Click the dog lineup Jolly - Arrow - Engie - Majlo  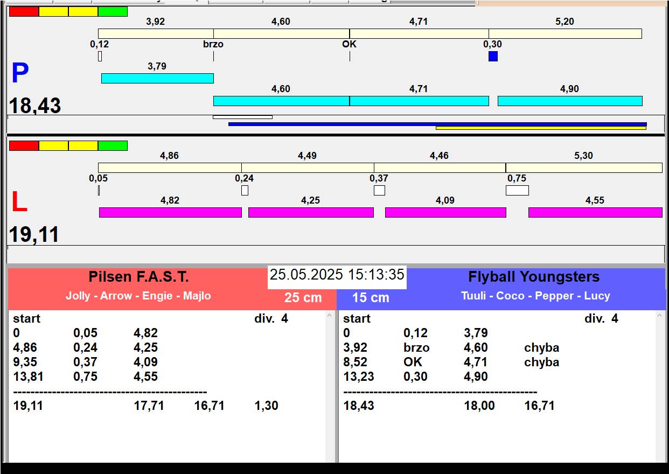[138, 296]
